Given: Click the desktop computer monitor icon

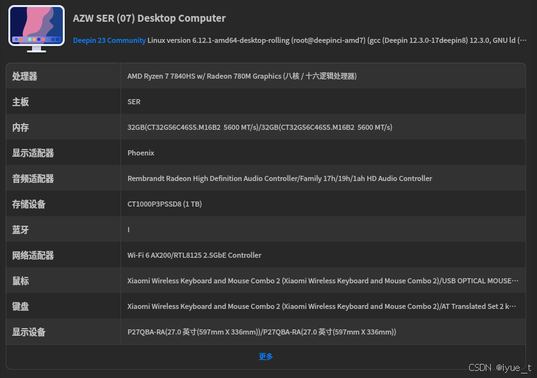Looking at the screenshot, I should pos(37,29).
